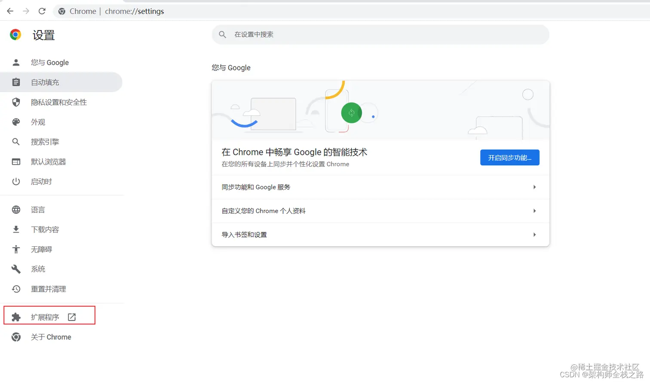Image resolution: width=650 pixels, height=382 pixels.
Task: Expand 同步功能和 Google 服务 row
Action: click(380, 187)
